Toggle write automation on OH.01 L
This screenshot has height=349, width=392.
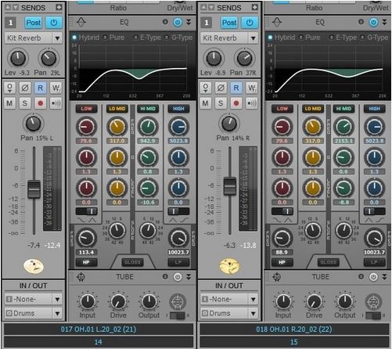[x=56, y=88]
